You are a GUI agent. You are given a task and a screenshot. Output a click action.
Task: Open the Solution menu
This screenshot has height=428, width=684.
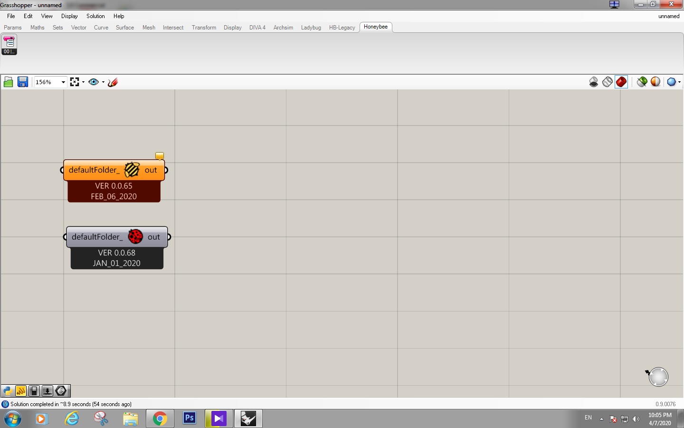click(x=95, y=16)
